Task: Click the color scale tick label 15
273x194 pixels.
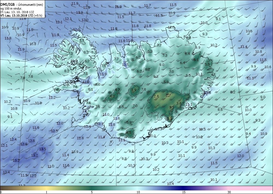Action: 184,192
